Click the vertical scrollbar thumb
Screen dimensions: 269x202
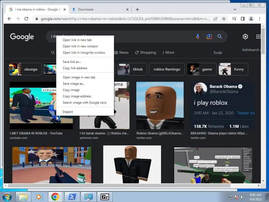tap(263, 41)
